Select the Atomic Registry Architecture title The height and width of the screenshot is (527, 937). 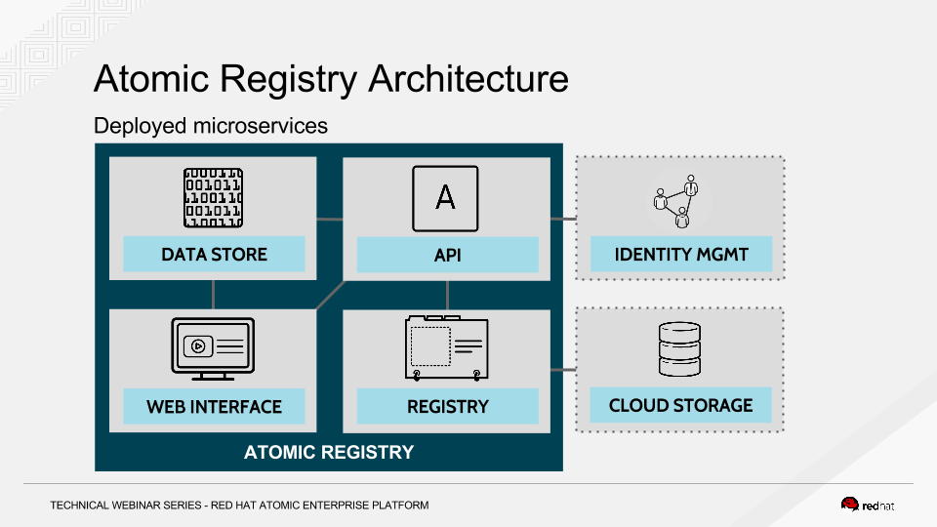click(x=331, y=78)
